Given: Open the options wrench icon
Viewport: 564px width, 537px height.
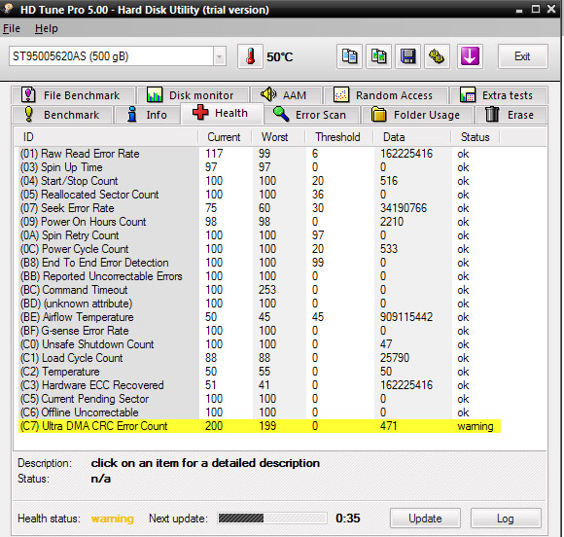Looking at the screenshot, I should tap(437, 56).
